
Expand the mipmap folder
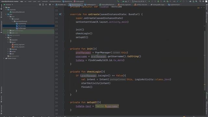(8, 49)
